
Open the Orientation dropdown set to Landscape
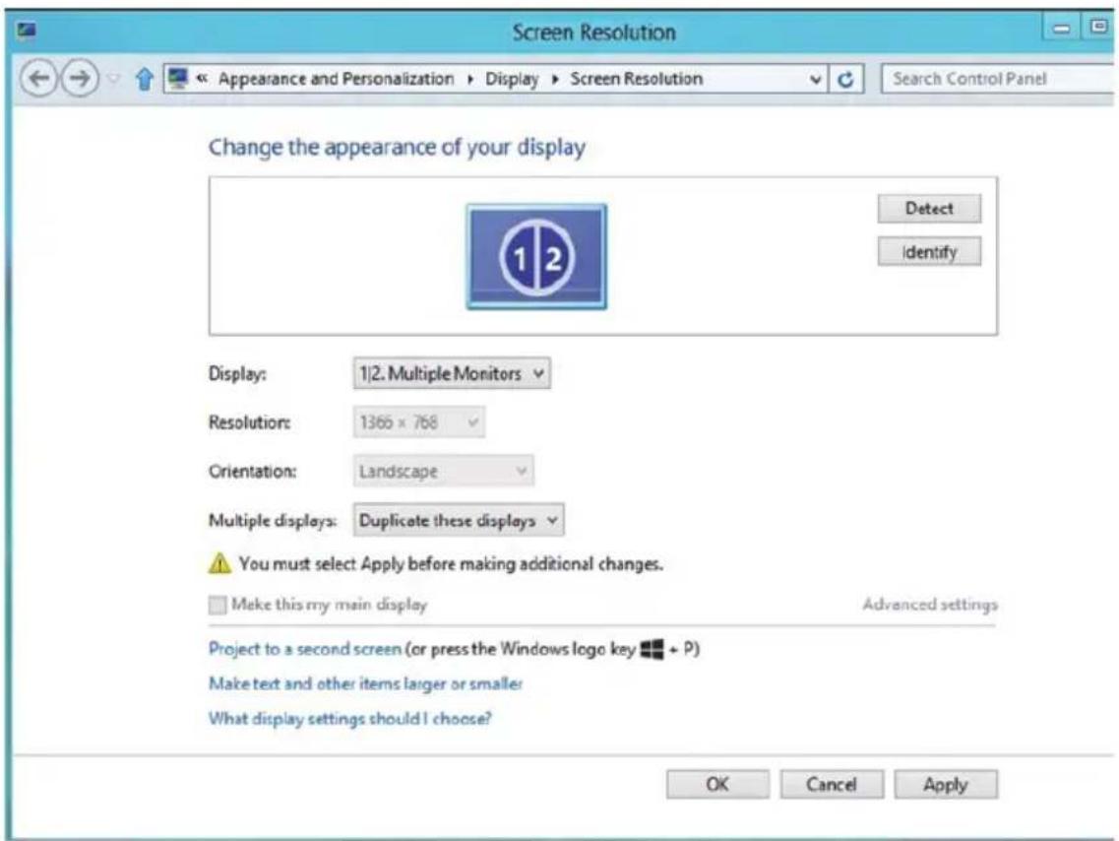[x=443, y=471]
